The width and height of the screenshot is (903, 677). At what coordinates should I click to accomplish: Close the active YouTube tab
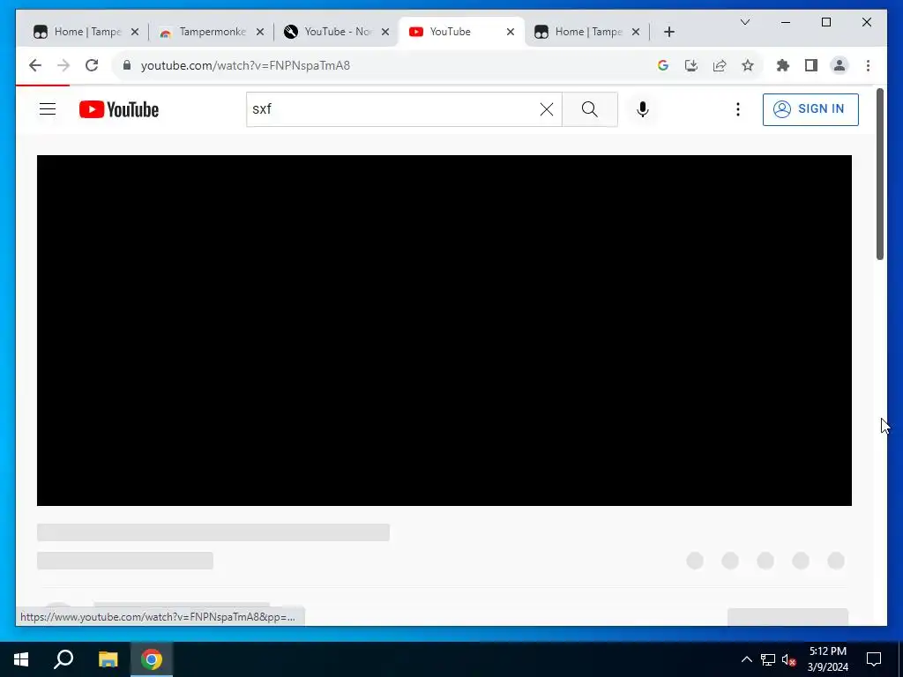tap(511, 33)
